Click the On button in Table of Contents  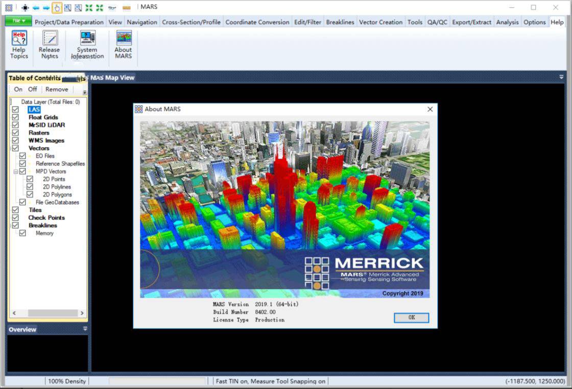18,89
